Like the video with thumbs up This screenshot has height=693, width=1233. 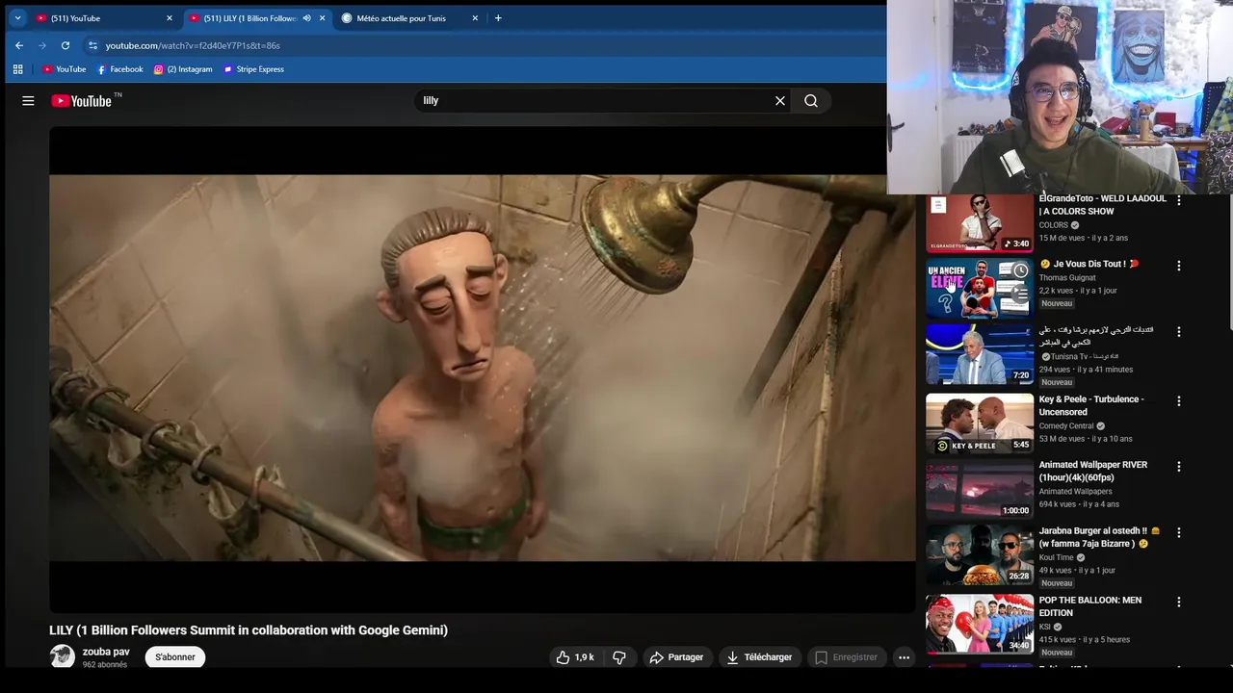click(x=574, y=657)
